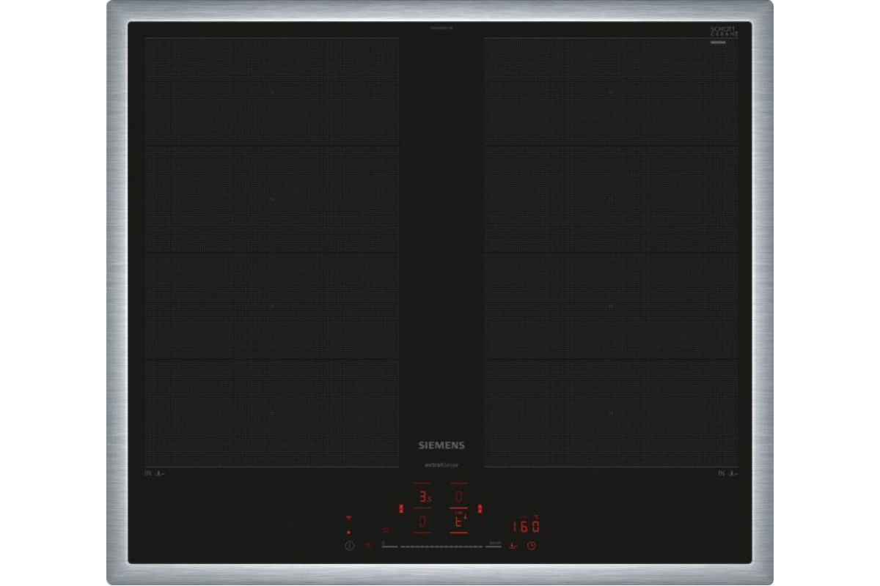Select the rear-right zone showing 0
This screenshot has width=880, height=586.
458,497
